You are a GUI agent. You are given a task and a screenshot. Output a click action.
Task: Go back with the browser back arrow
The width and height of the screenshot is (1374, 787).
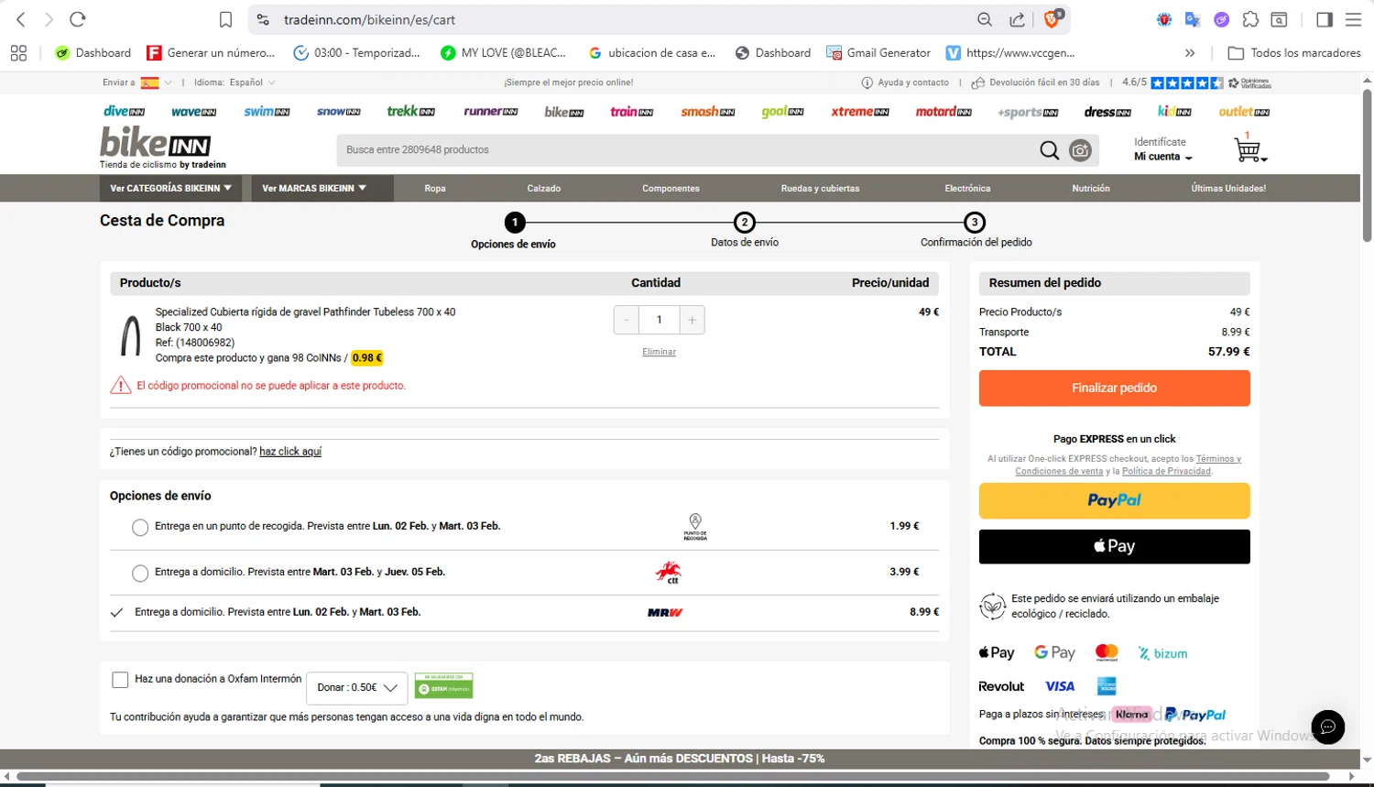(x=21, y=19)
